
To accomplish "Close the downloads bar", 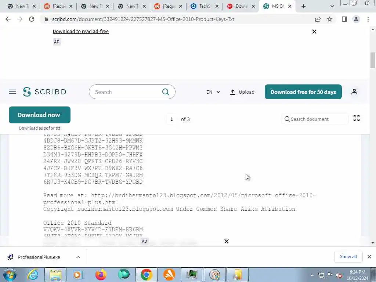I will pyautogui.click(x=369, y=257).
